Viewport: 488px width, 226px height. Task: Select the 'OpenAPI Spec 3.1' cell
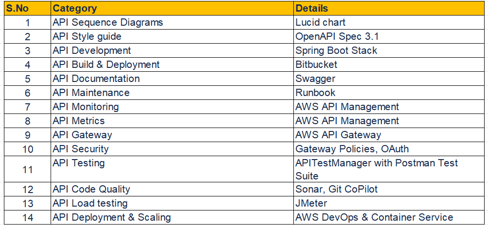389,36
